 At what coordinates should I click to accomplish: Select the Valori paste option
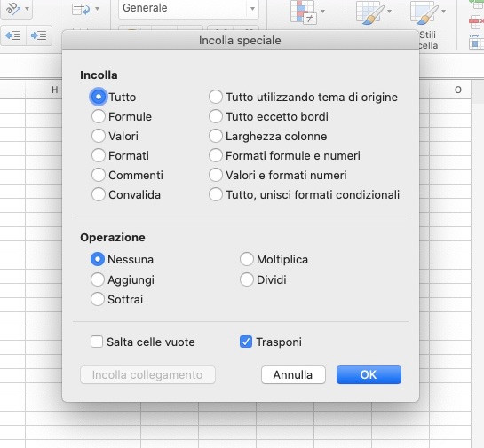(x=115, y=136)
